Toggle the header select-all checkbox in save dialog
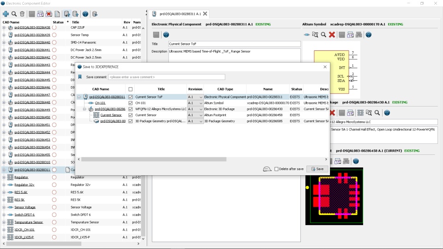Image resolution: width=443 pixels, height=249 pixels. (131, 89)
